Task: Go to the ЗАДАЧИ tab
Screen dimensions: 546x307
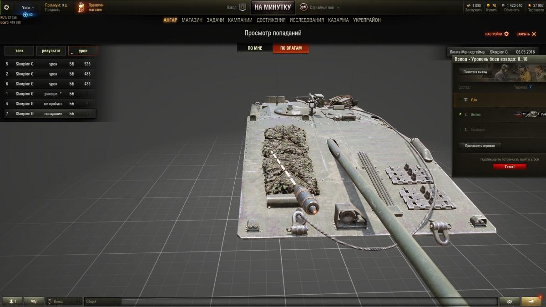Action: [x=215, y=20]
